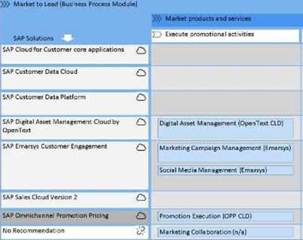This screenshot has height=240, width=303.
Task: Expand SAP Solutions using the white down arrow
Action: pos(68,37)
